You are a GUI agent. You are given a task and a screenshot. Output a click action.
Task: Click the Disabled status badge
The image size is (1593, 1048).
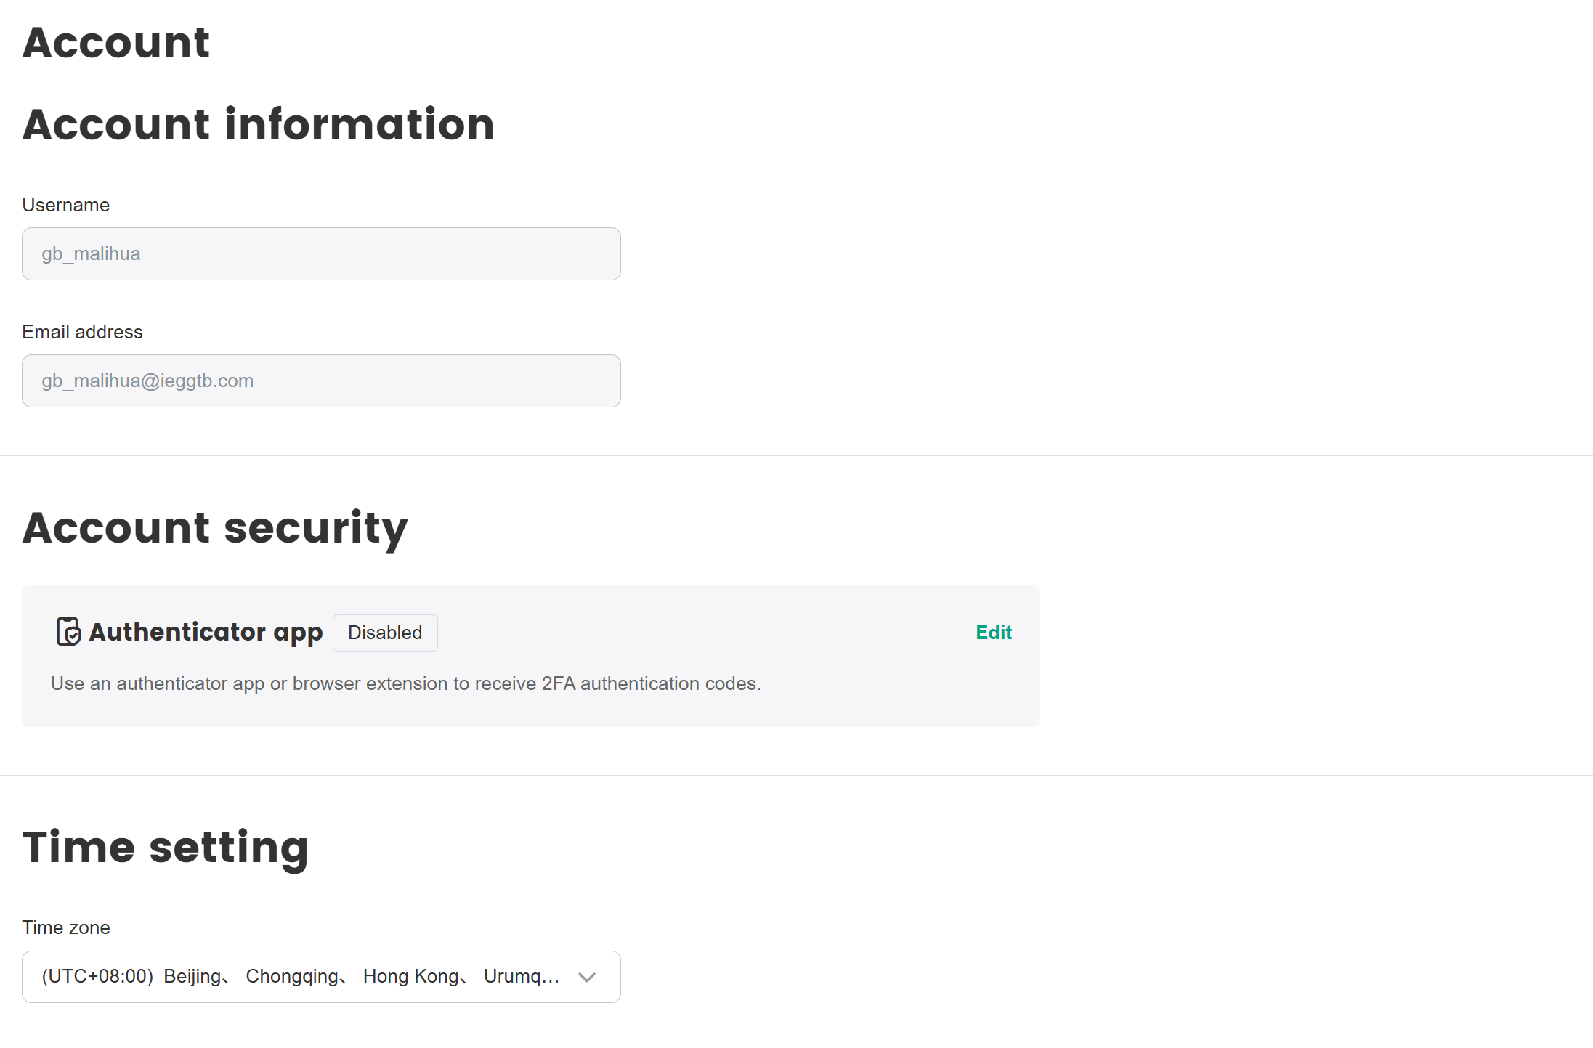coord(385,633)
